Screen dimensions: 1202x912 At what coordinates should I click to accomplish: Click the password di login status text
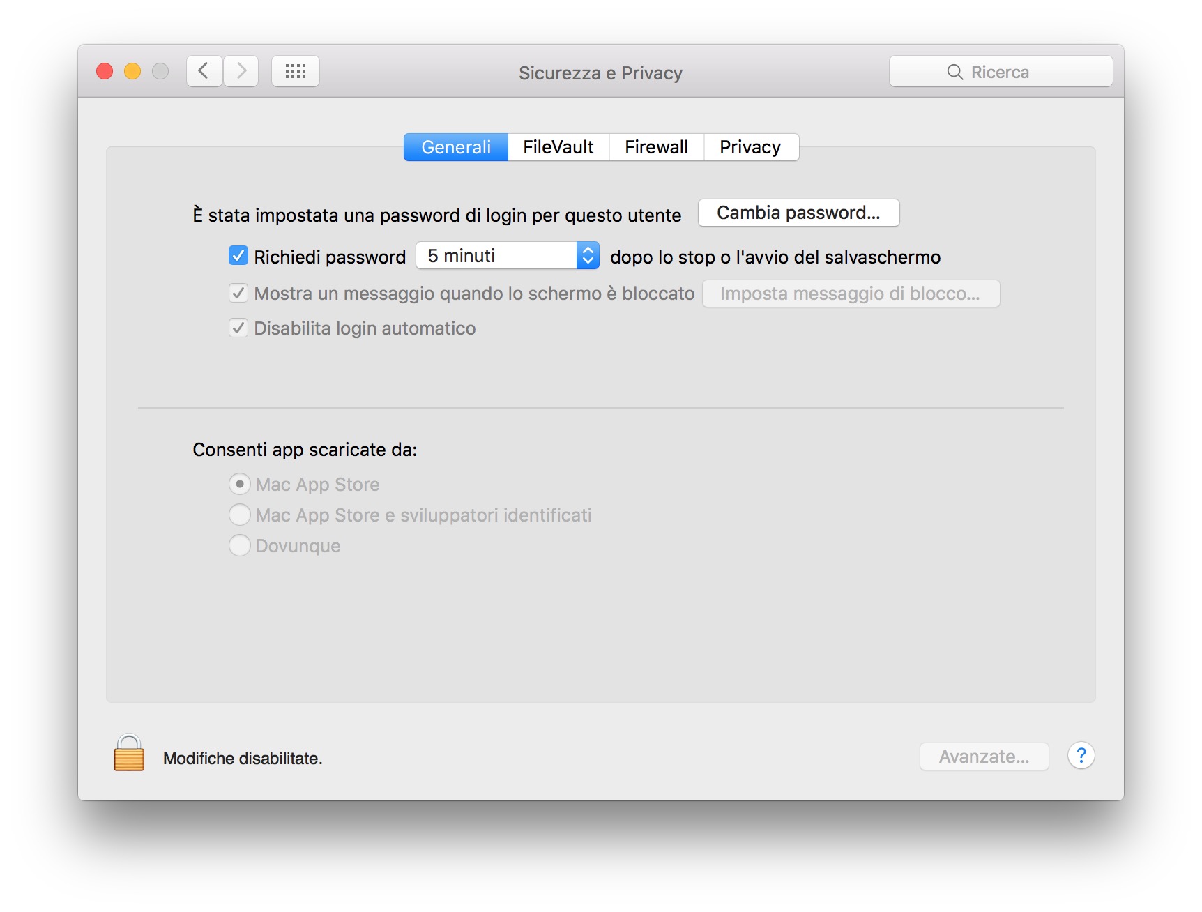(x=437, y=215)
